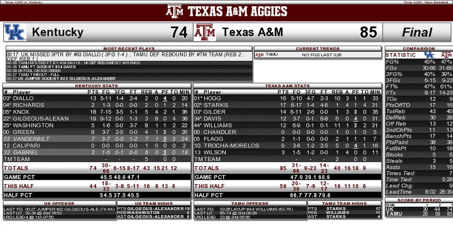The height and width of the screenshot is (232, 453).
Task: Click the Texas A&M score of 85
Action: click(x=368, y=32)
